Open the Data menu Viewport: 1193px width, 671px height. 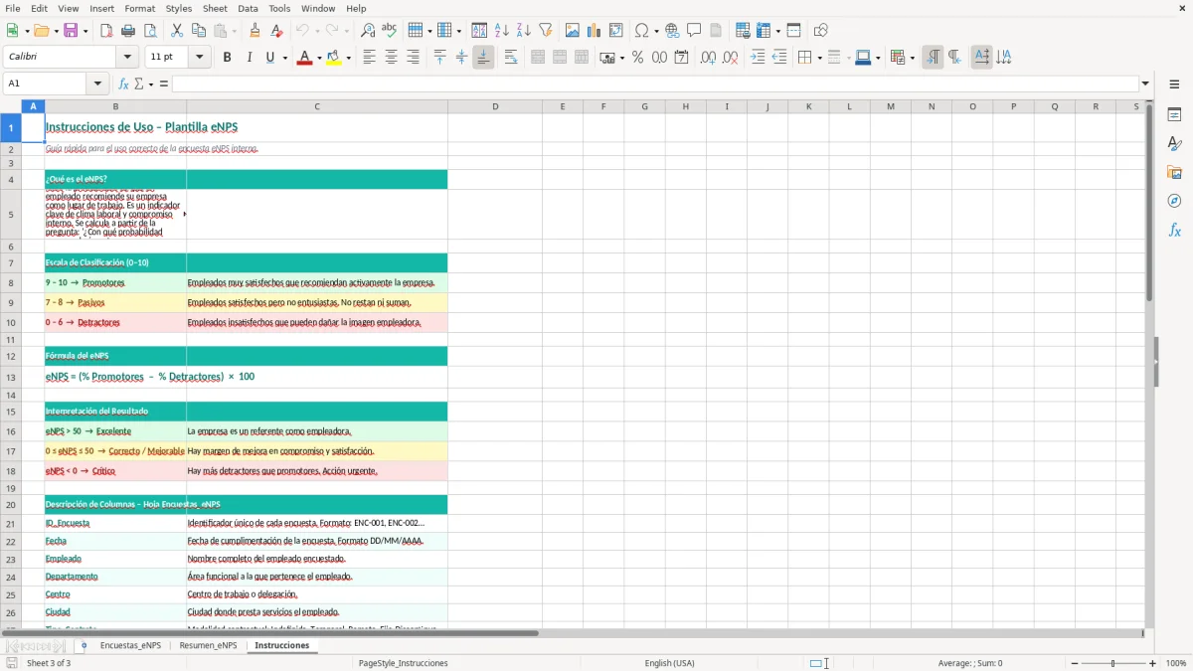pos(248,8)
